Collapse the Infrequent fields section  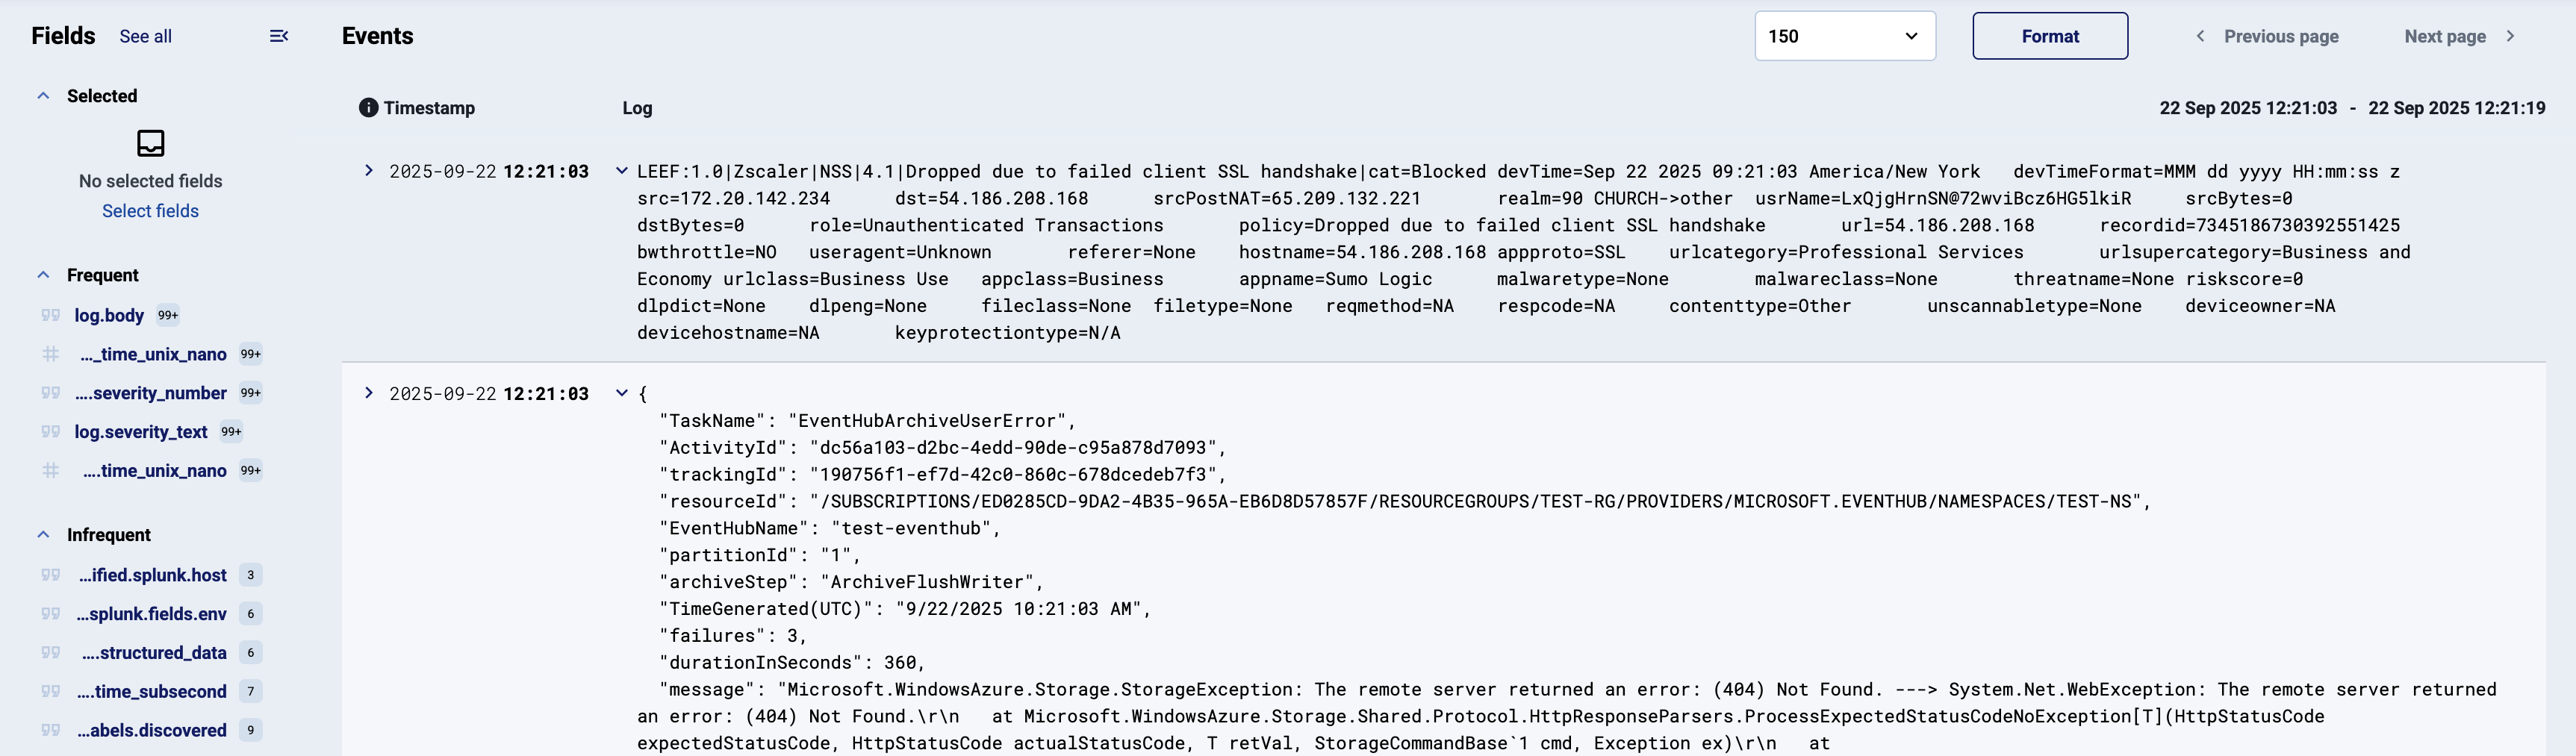pyautogui.click(x=43, y=535)
